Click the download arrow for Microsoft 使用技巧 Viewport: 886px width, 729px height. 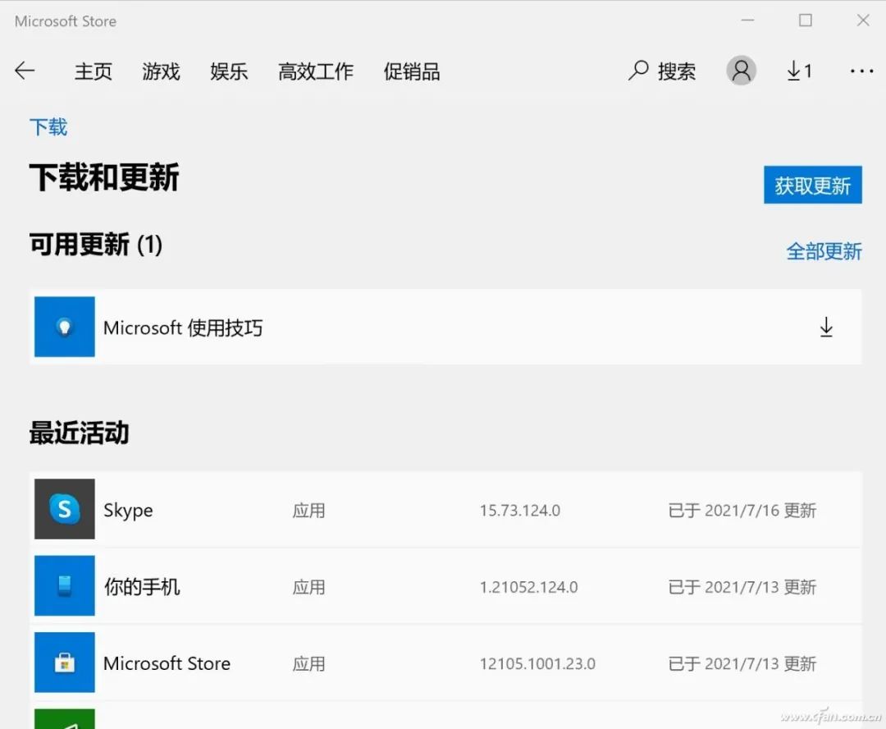826,328
